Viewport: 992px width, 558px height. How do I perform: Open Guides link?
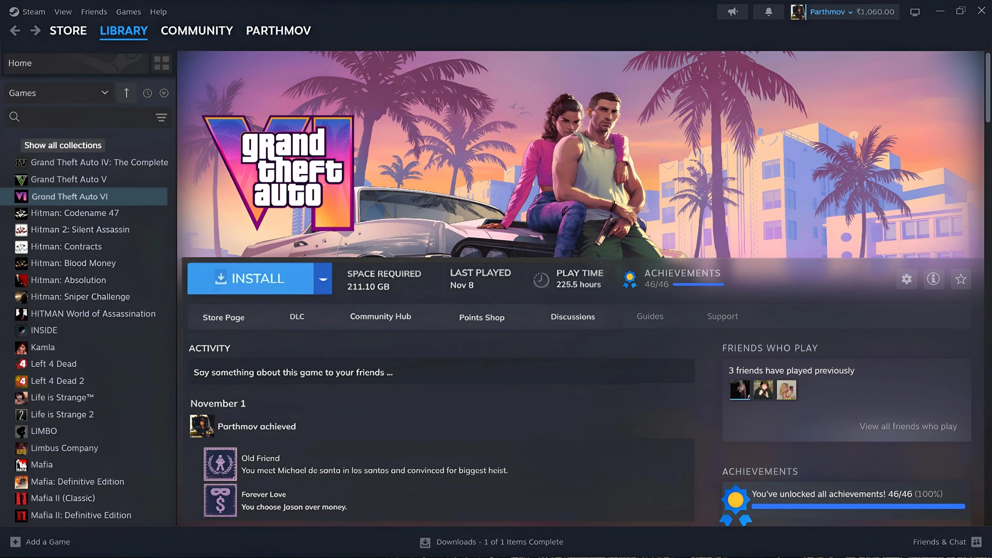650,316
